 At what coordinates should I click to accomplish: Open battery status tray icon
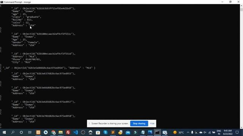(213, 132)
